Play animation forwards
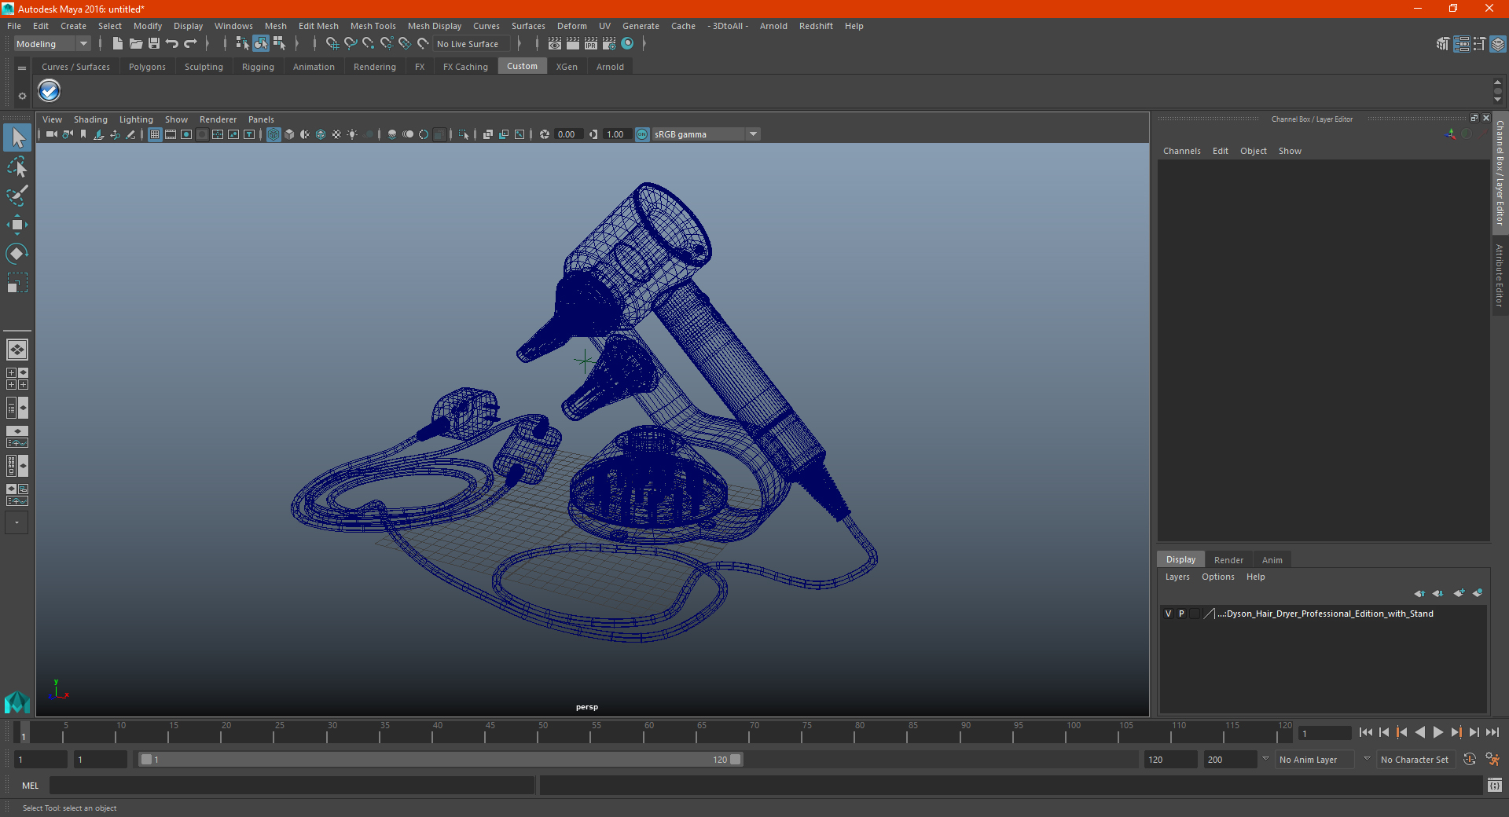This screenshot has height=817, width=1509. pos(1437,732)
